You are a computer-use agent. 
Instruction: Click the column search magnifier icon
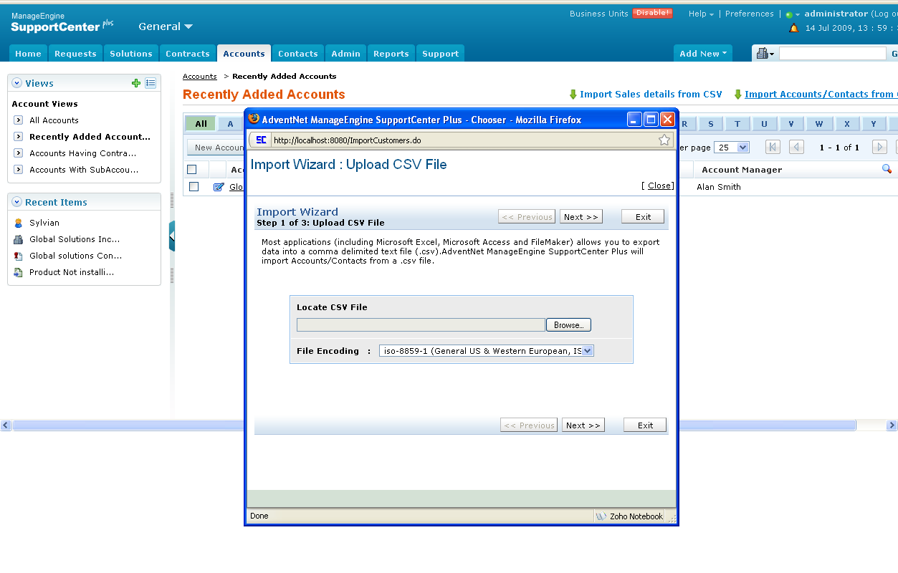point(887,169)
